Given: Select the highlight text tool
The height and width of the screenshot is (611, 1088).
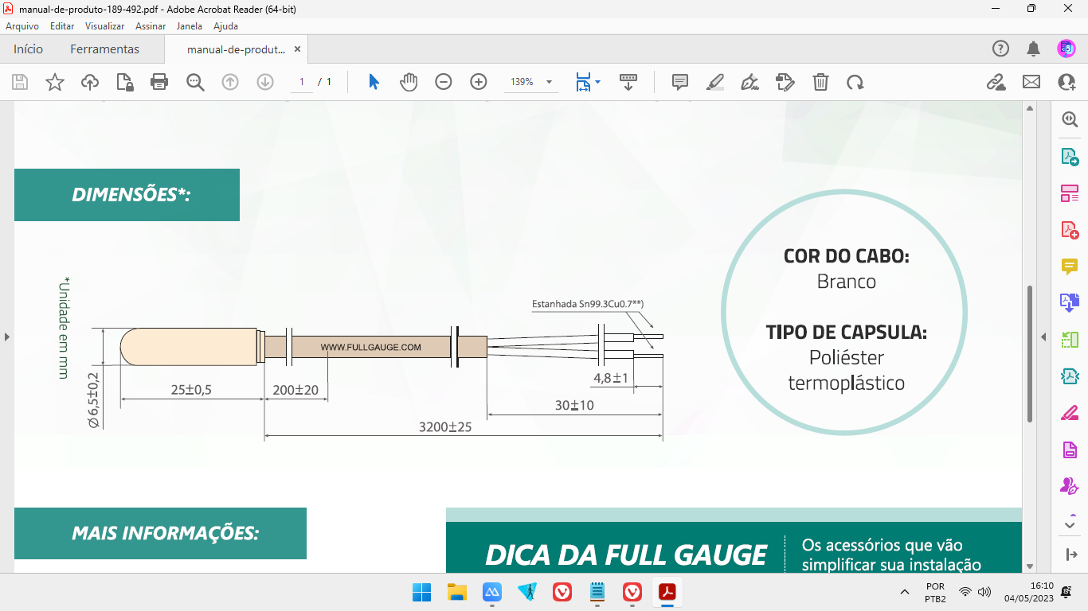Looking at the screenshot, I should [x=715, y=82].
